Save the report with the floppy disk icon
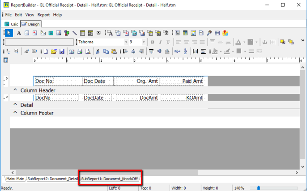The image size is (307, 191). pos(62,51)
